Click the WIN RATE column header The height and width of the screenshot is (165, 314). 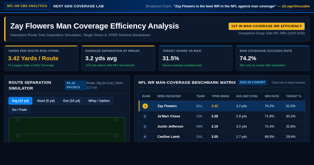(272, 96)
